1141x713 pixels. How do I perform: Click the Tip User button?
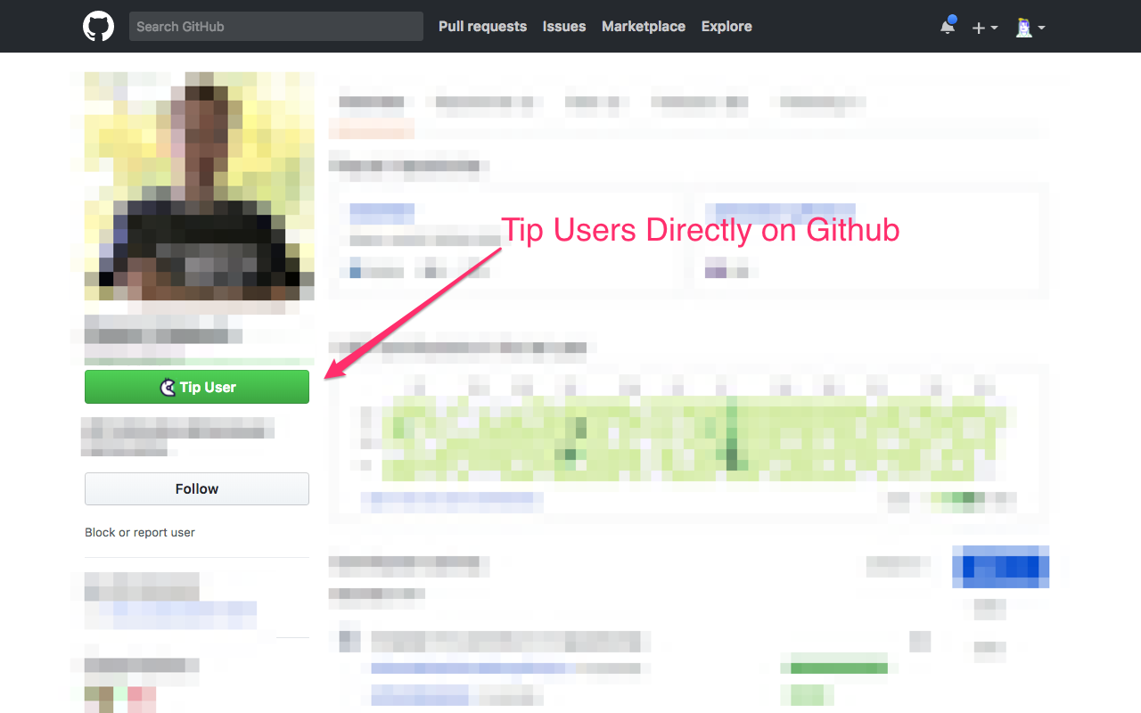(197, 387)
